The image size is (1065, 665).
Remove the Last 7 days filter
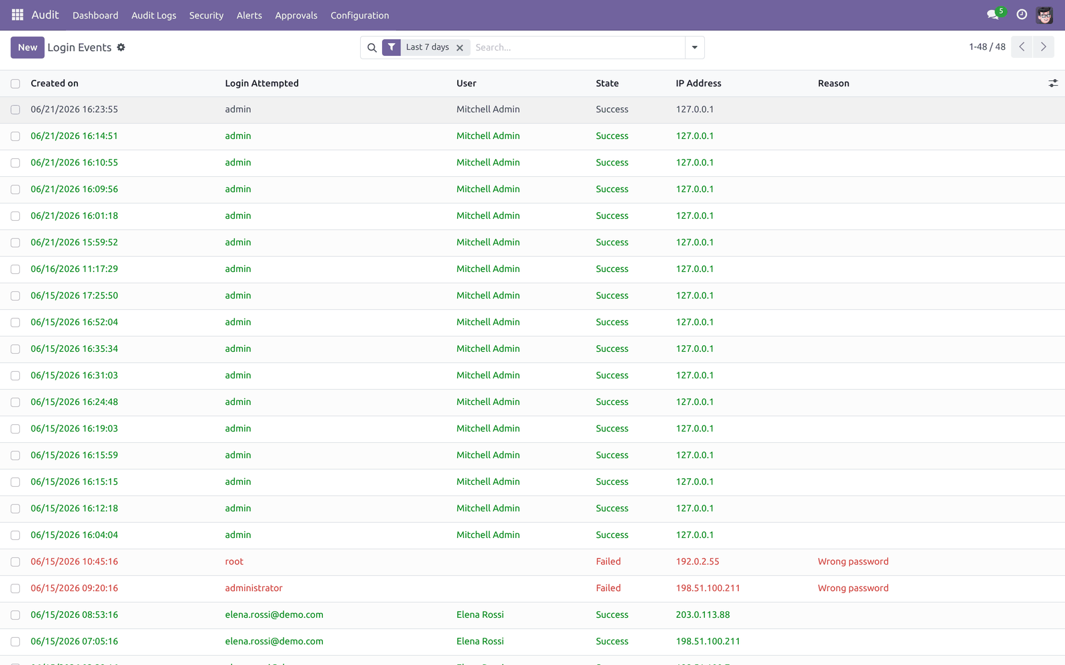[x=460, y=48]
